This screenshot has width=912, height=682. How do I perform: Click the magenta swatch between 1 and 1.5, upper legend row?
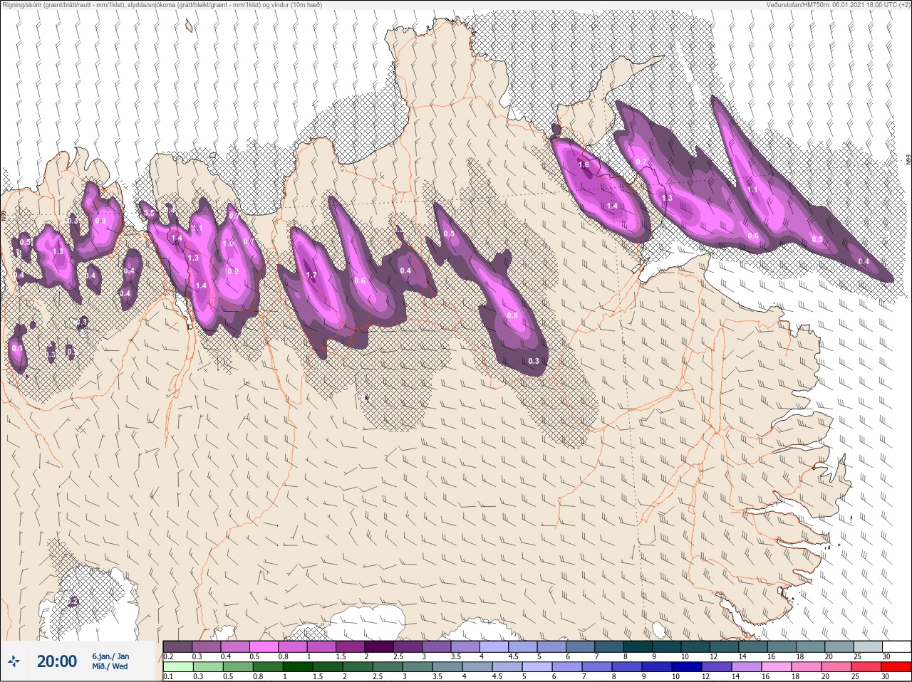point(321,646)
